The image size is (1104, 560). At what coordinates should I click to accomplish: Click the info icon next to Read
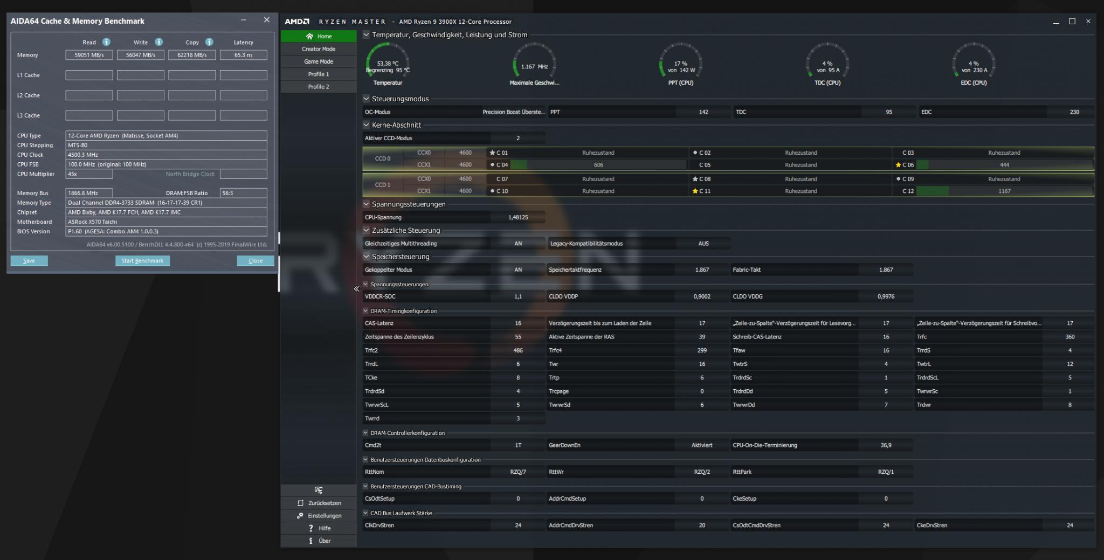(106, 42)
